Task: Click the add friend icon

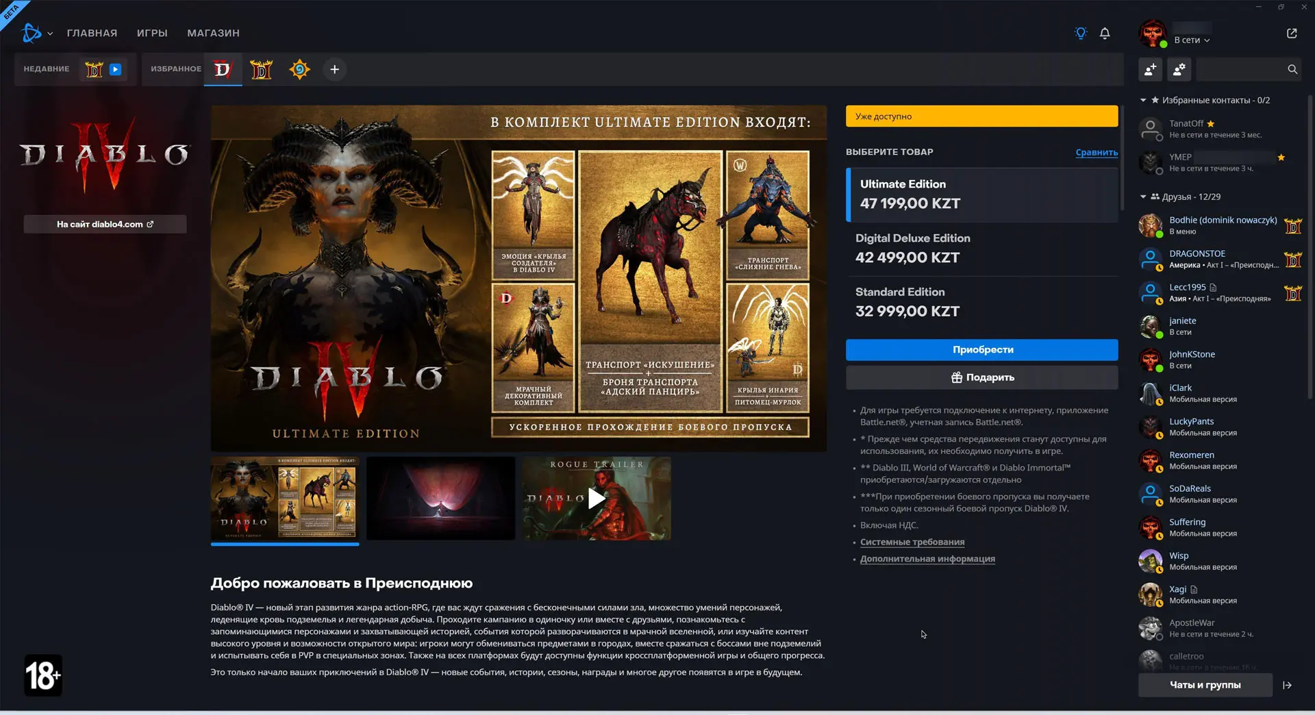Action: pyautogui.click(x=1151, y=69)
